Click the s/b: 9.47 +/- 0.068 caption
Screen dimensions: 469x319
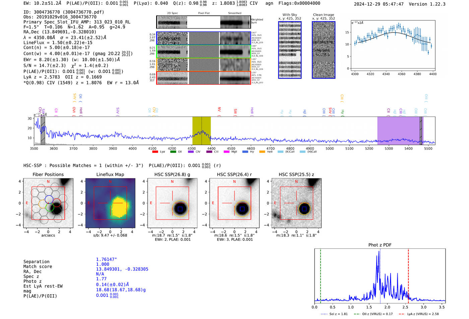(x=110, y=235)
